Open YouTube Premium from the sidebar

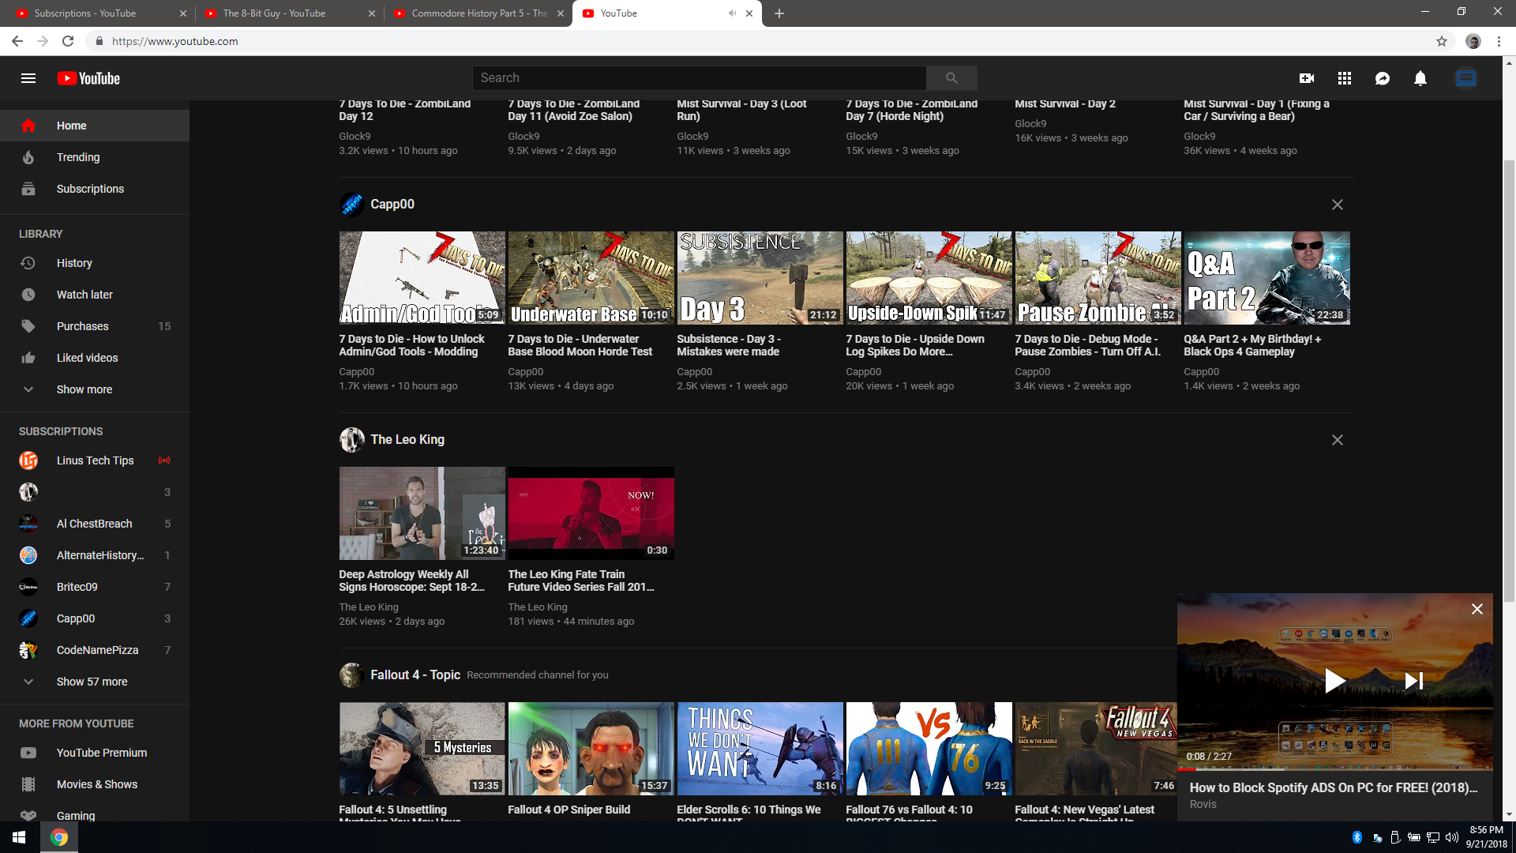pyautogui.click(x=101, y=752)
